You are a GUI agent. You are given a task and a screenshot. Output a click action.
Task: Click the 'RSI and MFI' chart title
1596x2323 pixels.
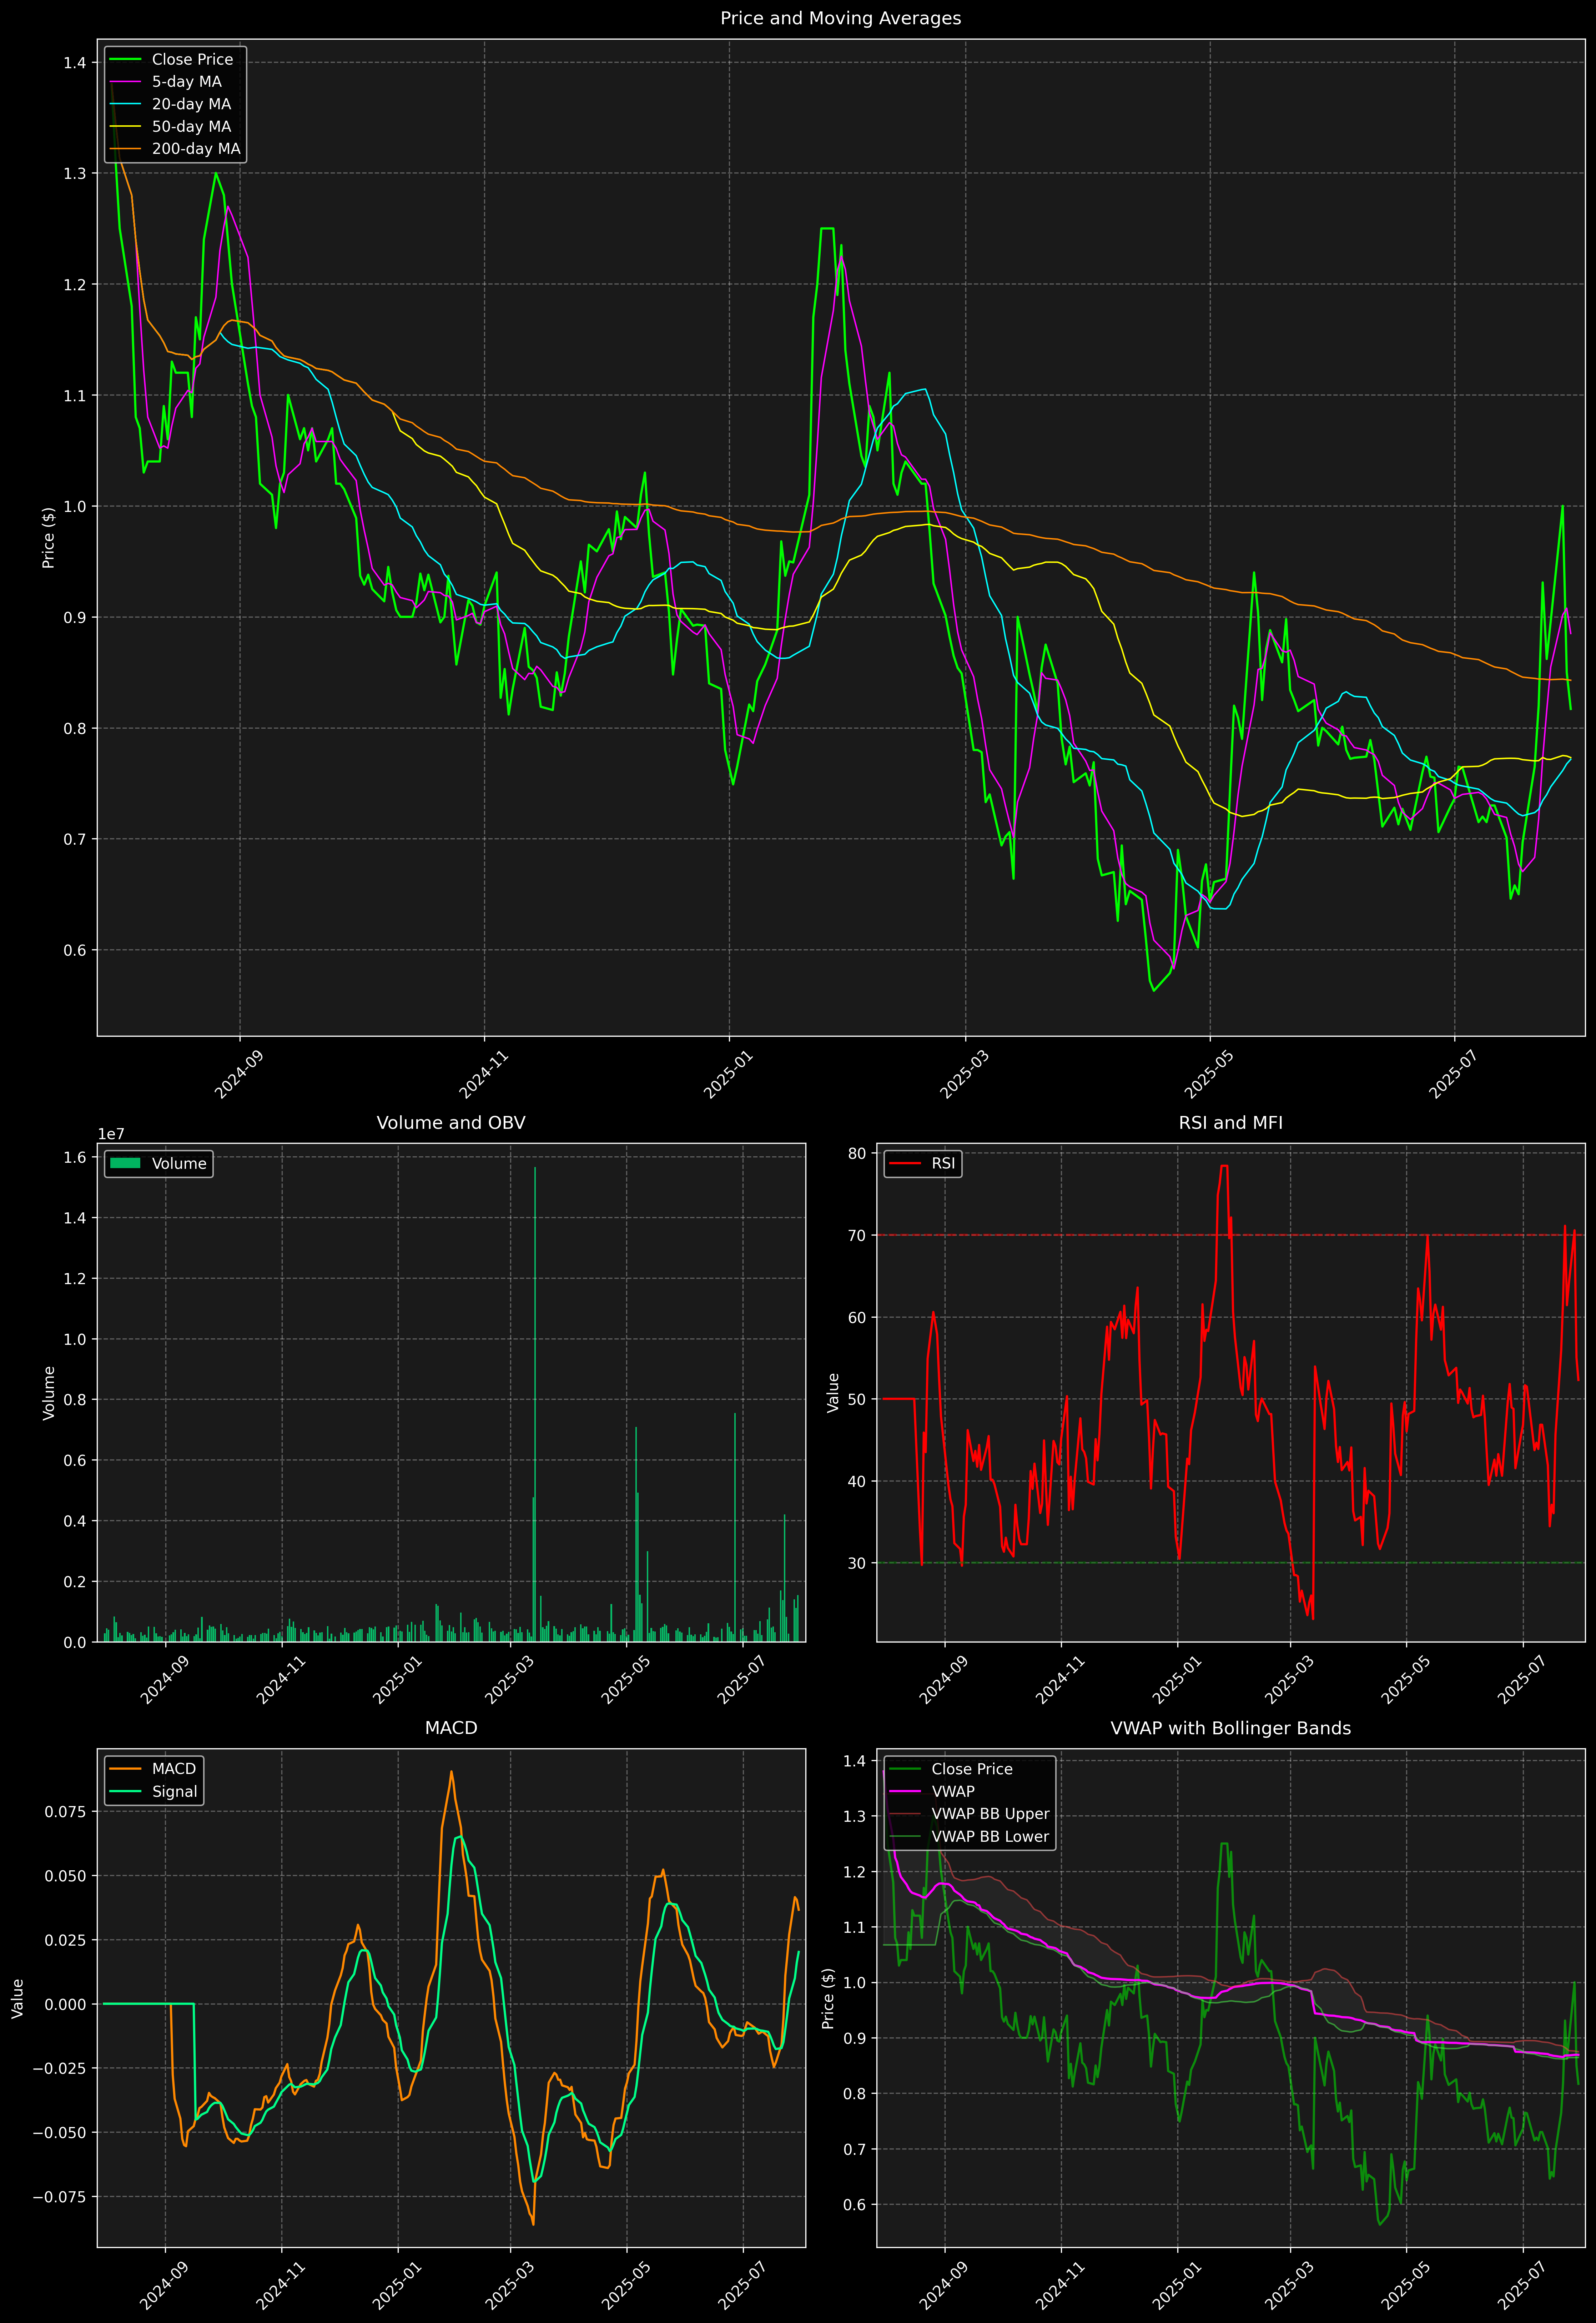[1230, 1123]
